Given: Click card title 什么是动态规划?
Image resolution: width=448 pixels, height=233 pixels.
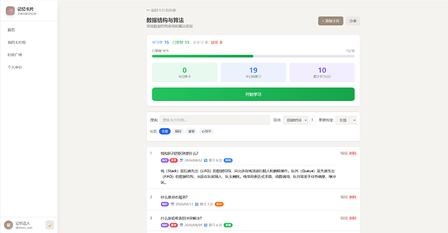Looking at the screenshot, I should point(174,197).
